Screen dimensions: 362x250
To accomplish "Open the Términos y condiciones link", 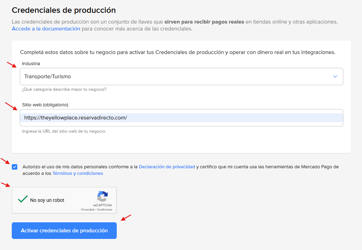I will (78, 173).
